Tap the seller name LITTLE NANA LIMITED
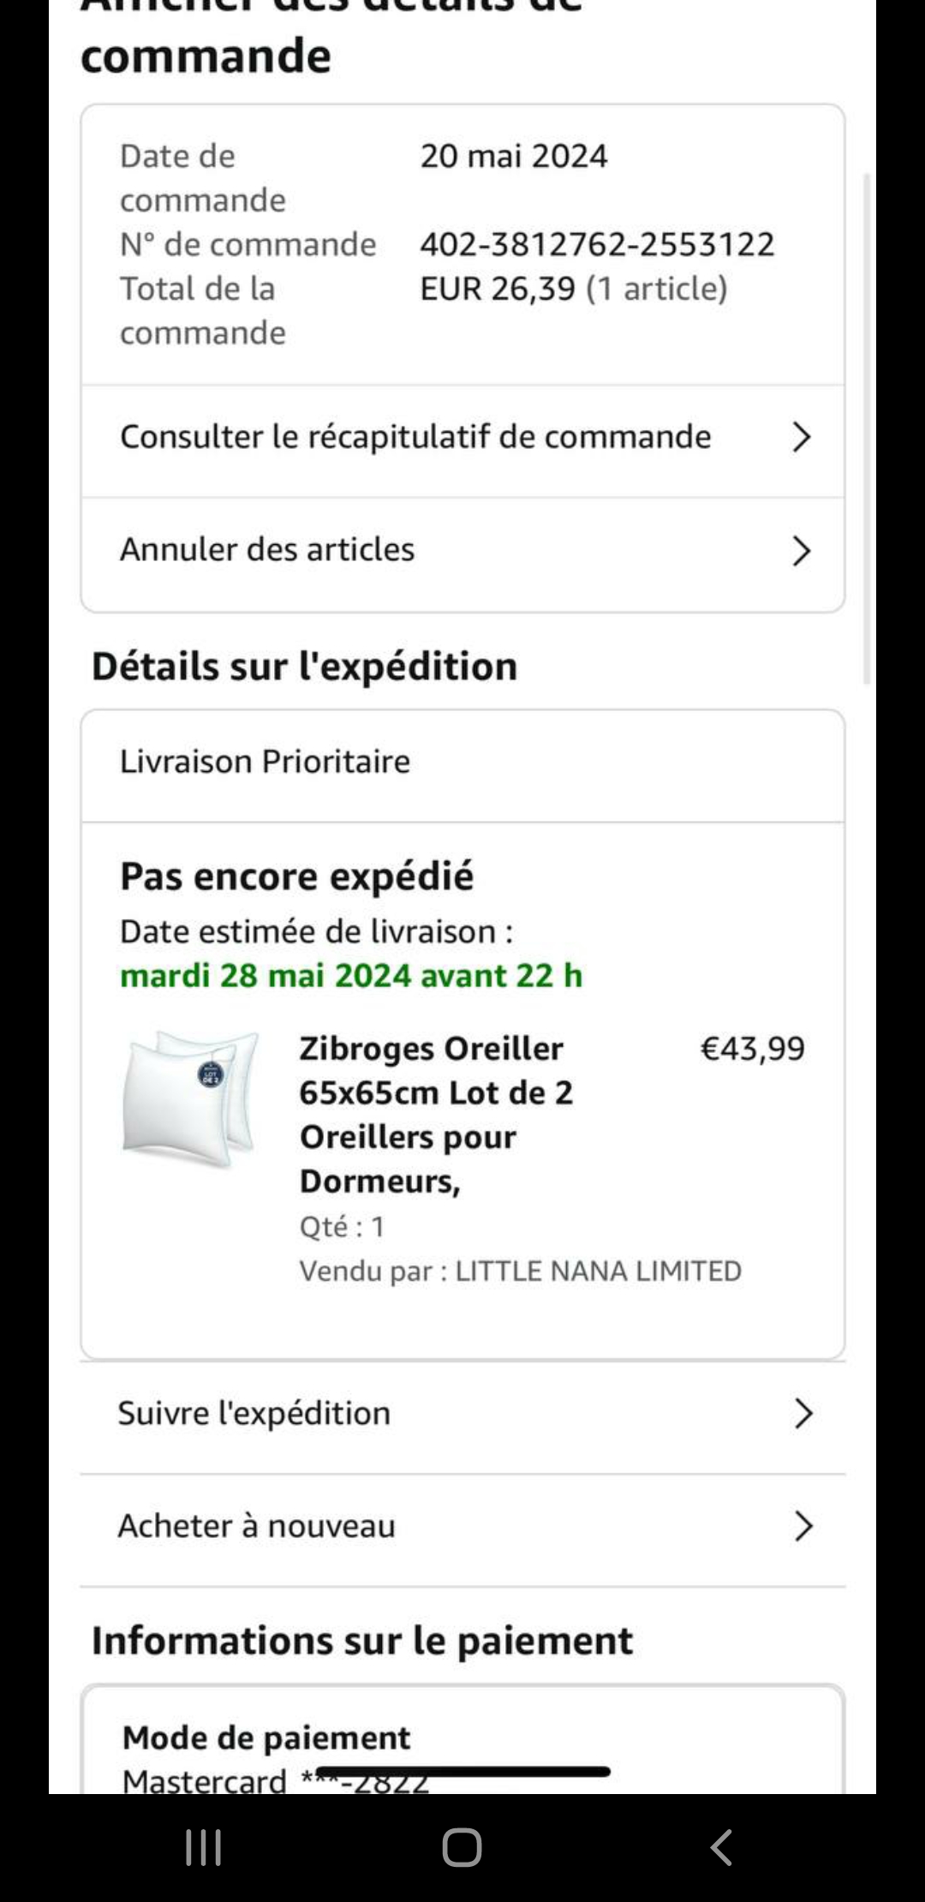This screenshot has width=925, height=1902. 598,1271
